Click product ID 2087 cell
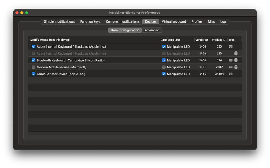The width and height of the screenshot is (270, 168). pos(219,67)
